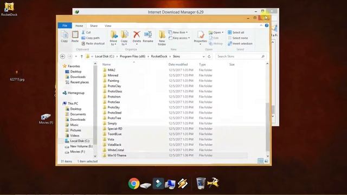
Task: Refresh the Skins folder view
Action: point(209,56)
